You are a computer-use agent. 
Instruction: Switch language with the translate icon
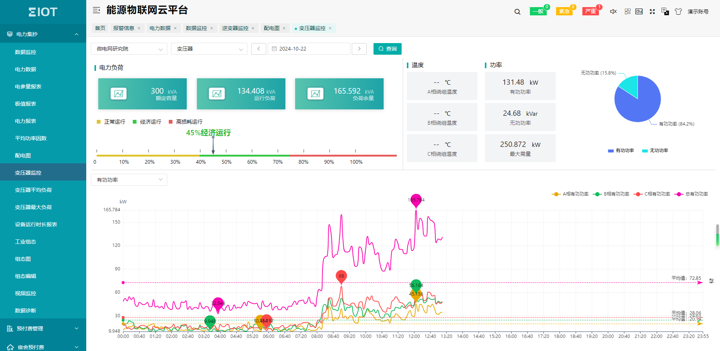pyautogui.click(x=665, y=12)
